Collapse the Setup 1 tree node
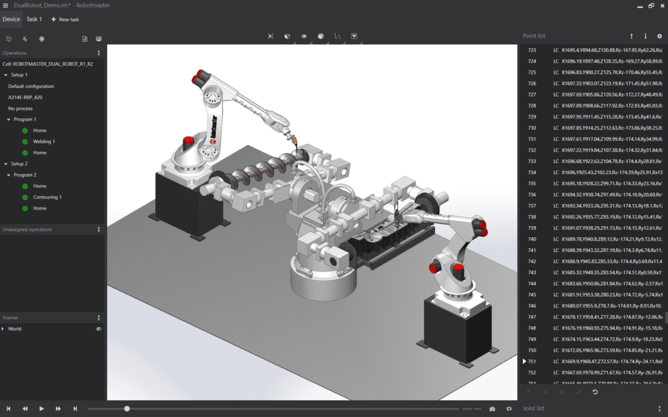668x417 pixels. [x=5, y=75]
